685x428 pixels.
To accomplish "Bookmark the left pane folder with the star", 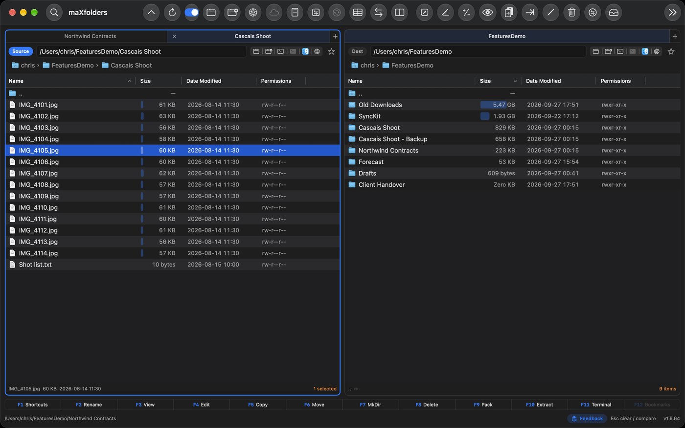I will [x=331, y=51].
